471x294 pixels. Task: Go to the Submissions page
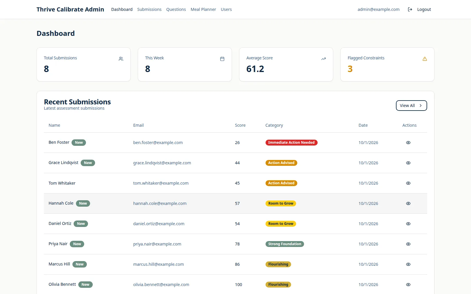149,9
